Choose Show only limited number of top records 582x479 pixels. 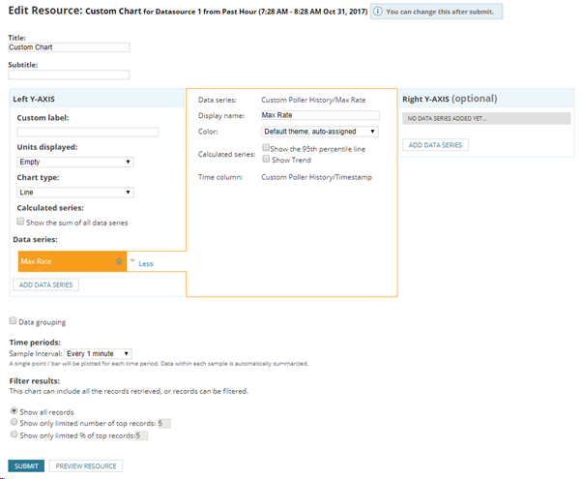point(14,422)
